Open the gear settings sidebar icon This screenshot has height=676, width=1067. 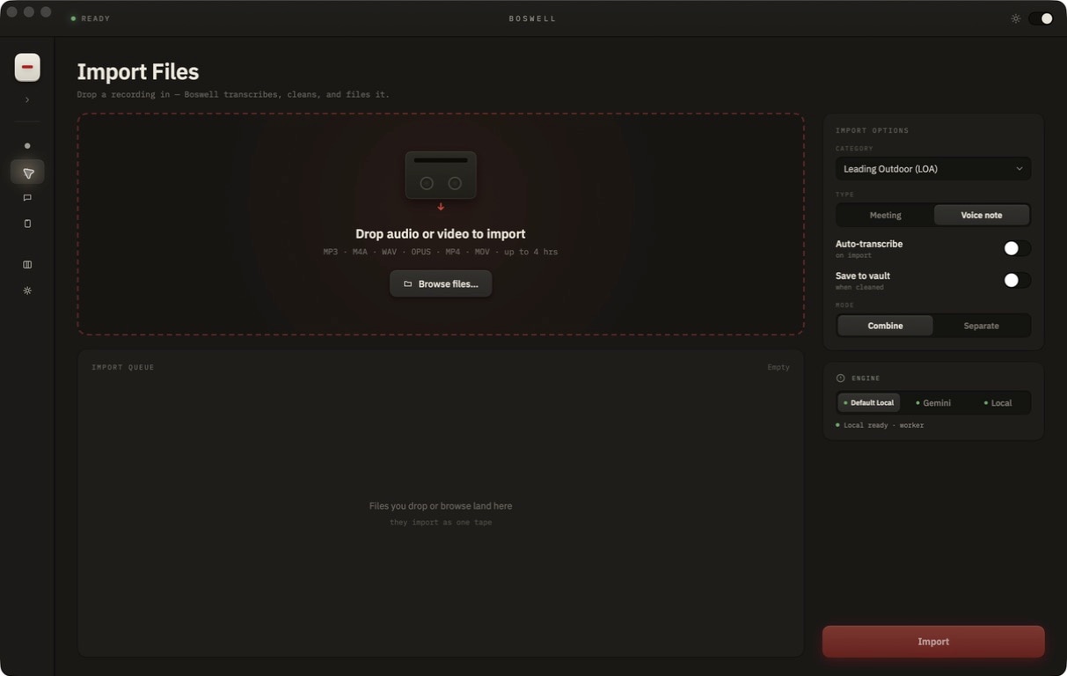(x=27, y=290)
